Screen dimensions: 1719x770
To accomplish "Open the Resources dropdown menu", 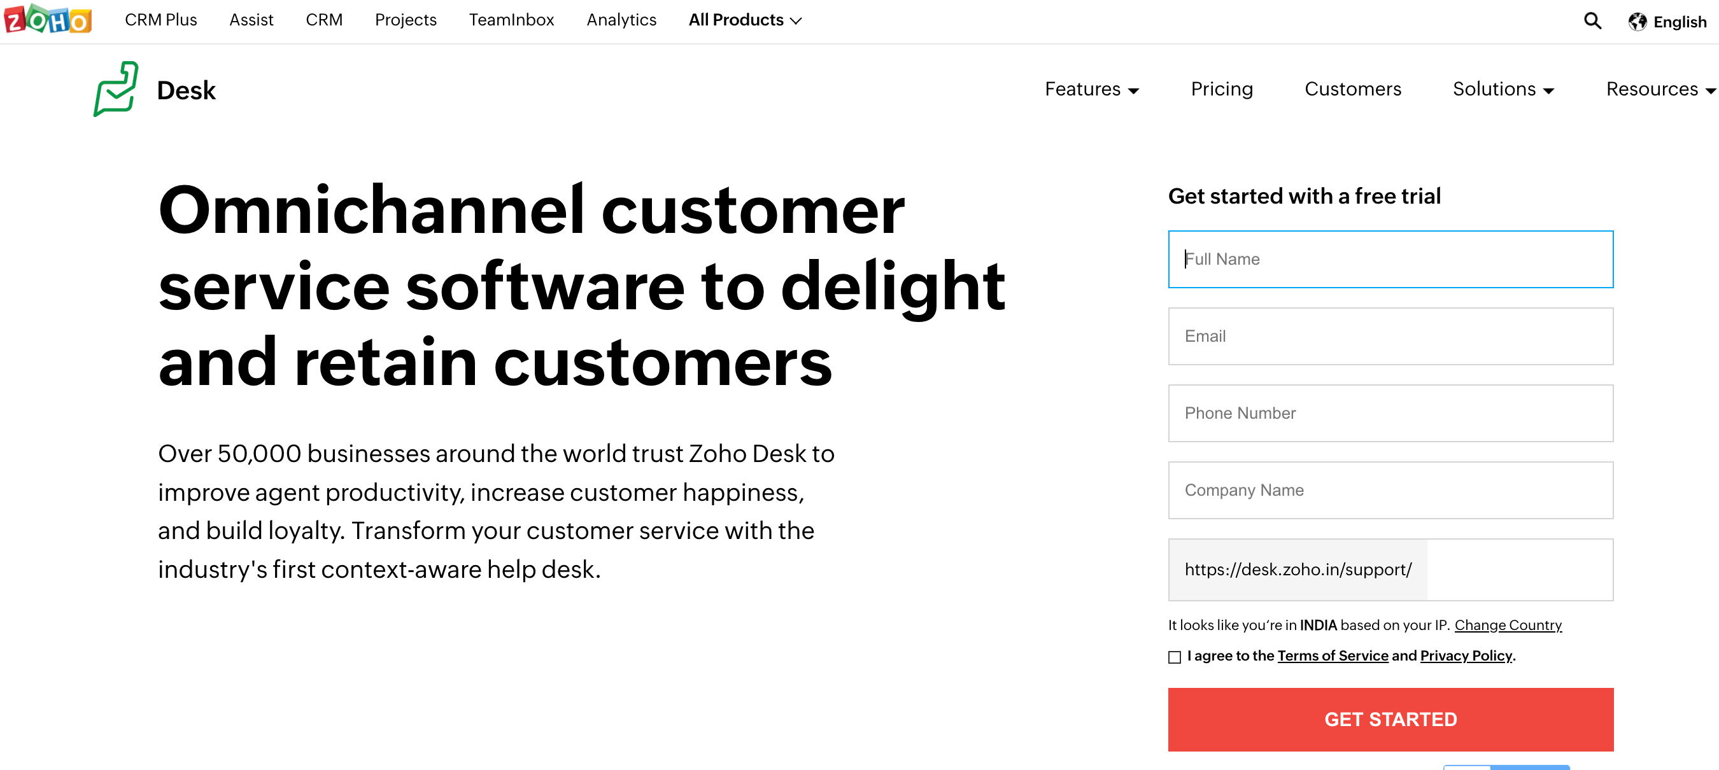I will pyautogui.click(x=1655, y=90).
